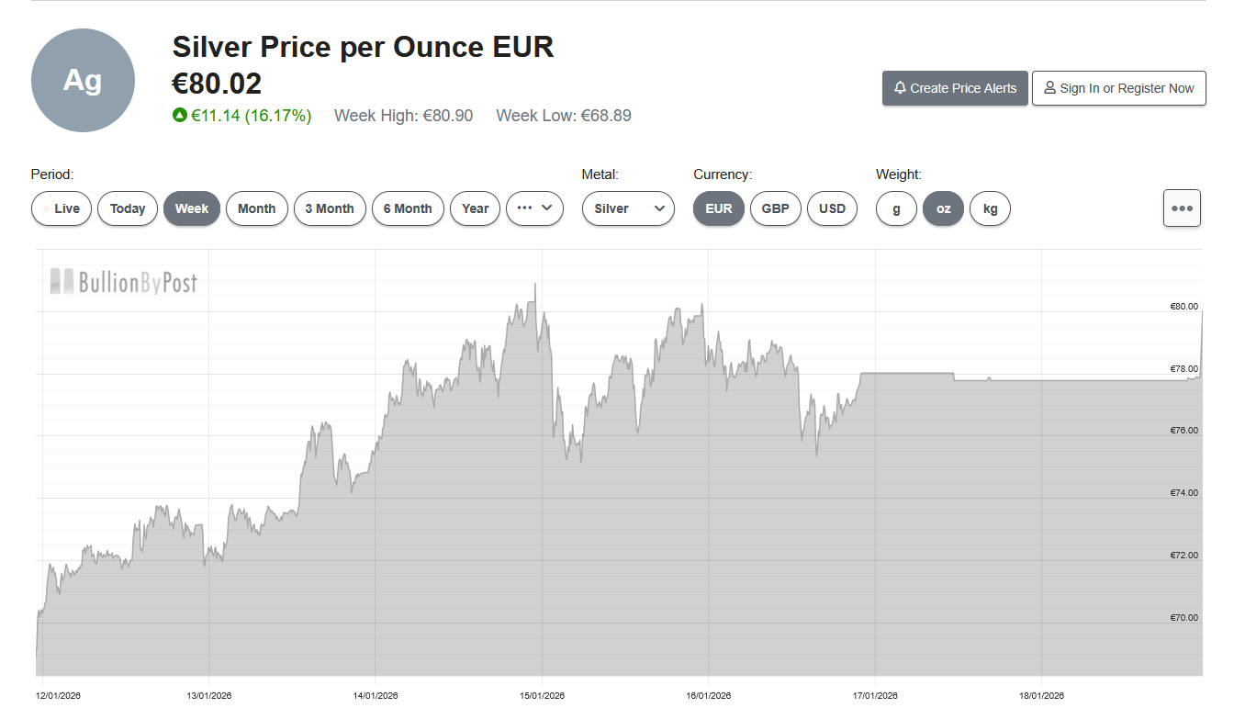Click the €70.00 price axis label
This screenshot has height=708, width=1245.
click(x=1183, y=618)
